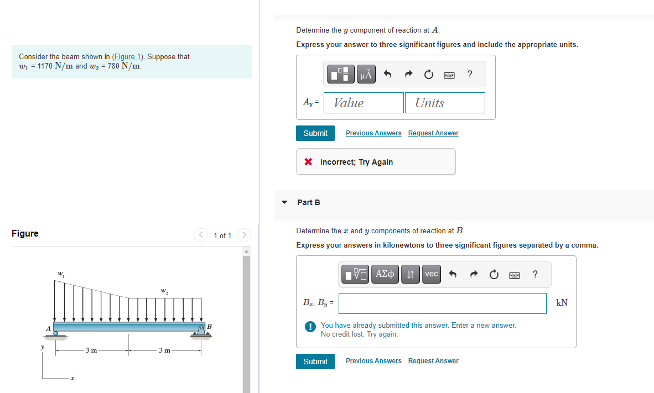Open the Figure 1 link

point(127,56)
